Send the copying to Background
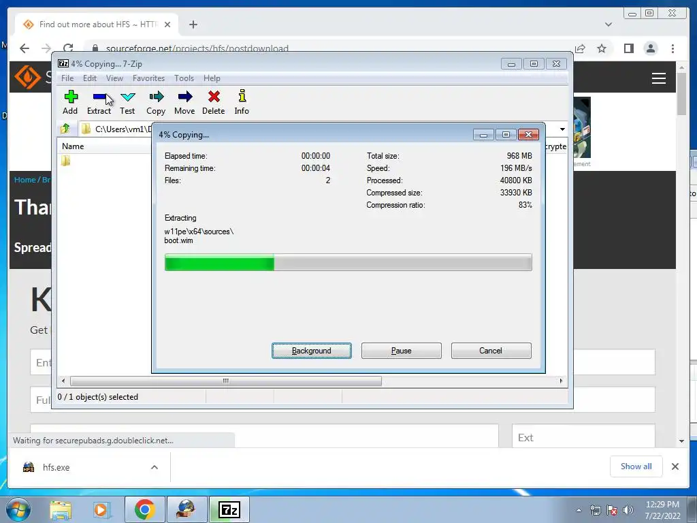697x523 pixels. tap(312, 351)
